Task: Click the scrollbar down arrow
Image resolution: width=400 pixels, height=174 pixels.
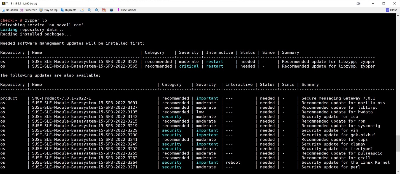Action: click(x=398, y=171)
